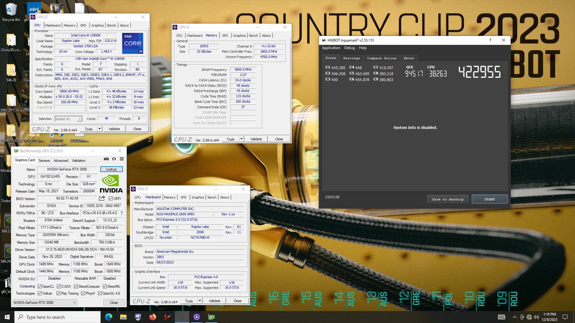Click the Intel Core i9 logo in CPU-Z
This screenshot has width=575, height=323.
tap(133, 43)
